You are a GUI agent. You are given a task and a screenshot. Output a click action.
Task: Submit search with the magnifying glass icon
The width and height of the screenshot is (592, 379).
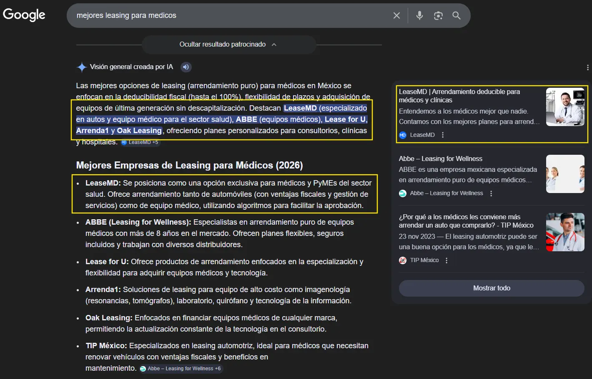coord(457,15)
